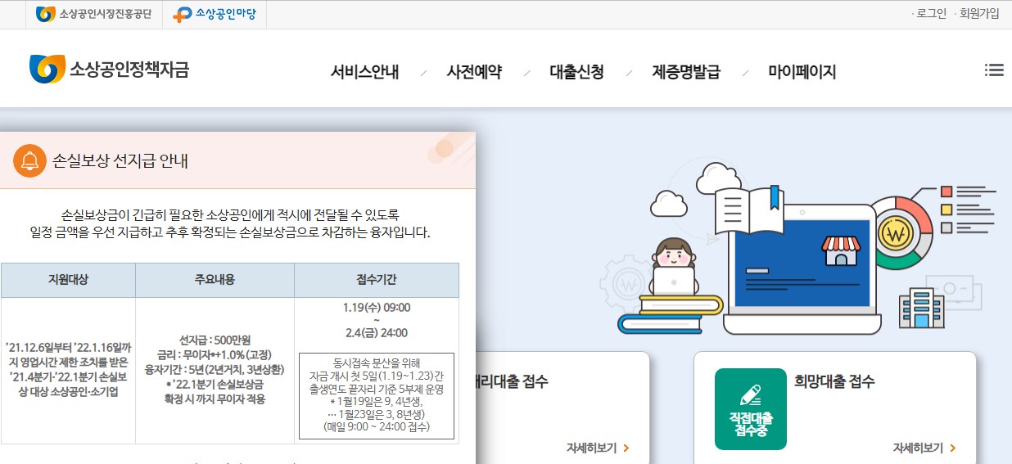Click the 선지급 : 500만원 text
The height and width of the screenshot is (464, 1012).
tap(215, 340)
